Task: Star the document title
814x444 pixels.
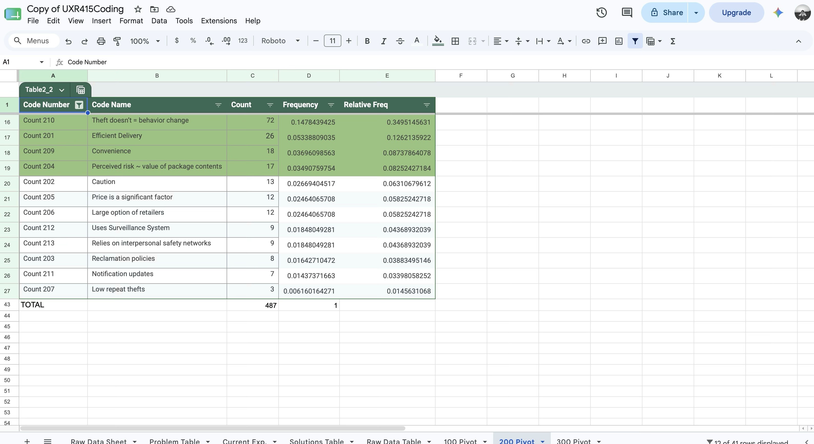Action: [x=138, y=9]
